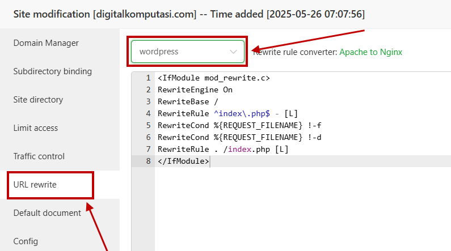Click the 'RewriteEngine On' code line
Screen dimensions: 451x251
click(195, 90)
